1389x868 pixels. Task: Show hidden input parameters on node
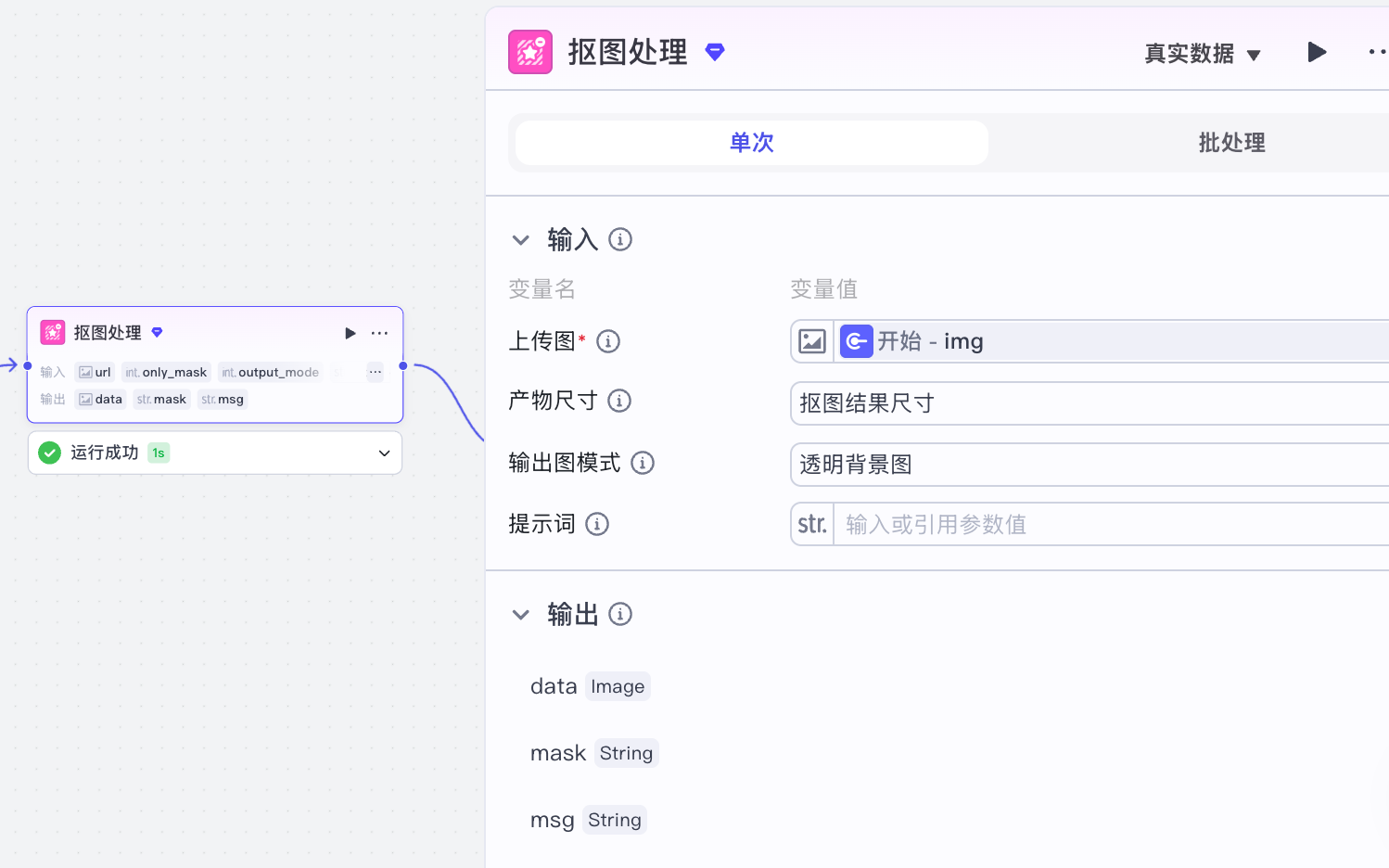pos(375,372)
